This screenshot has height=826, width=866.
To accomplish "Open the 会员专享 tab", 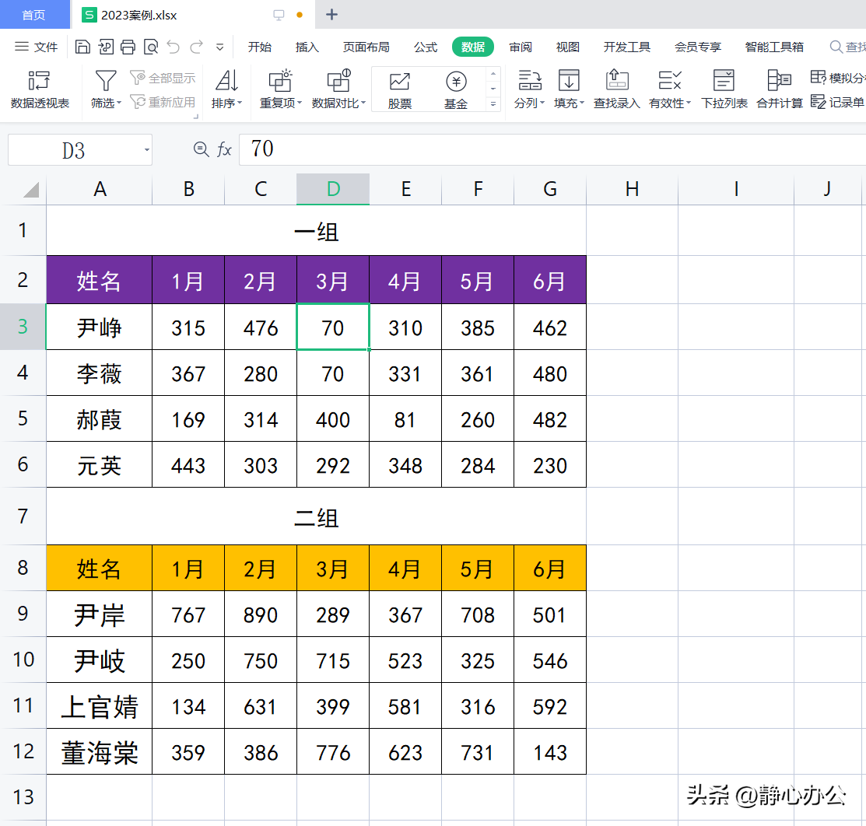I will coord(698,47).
